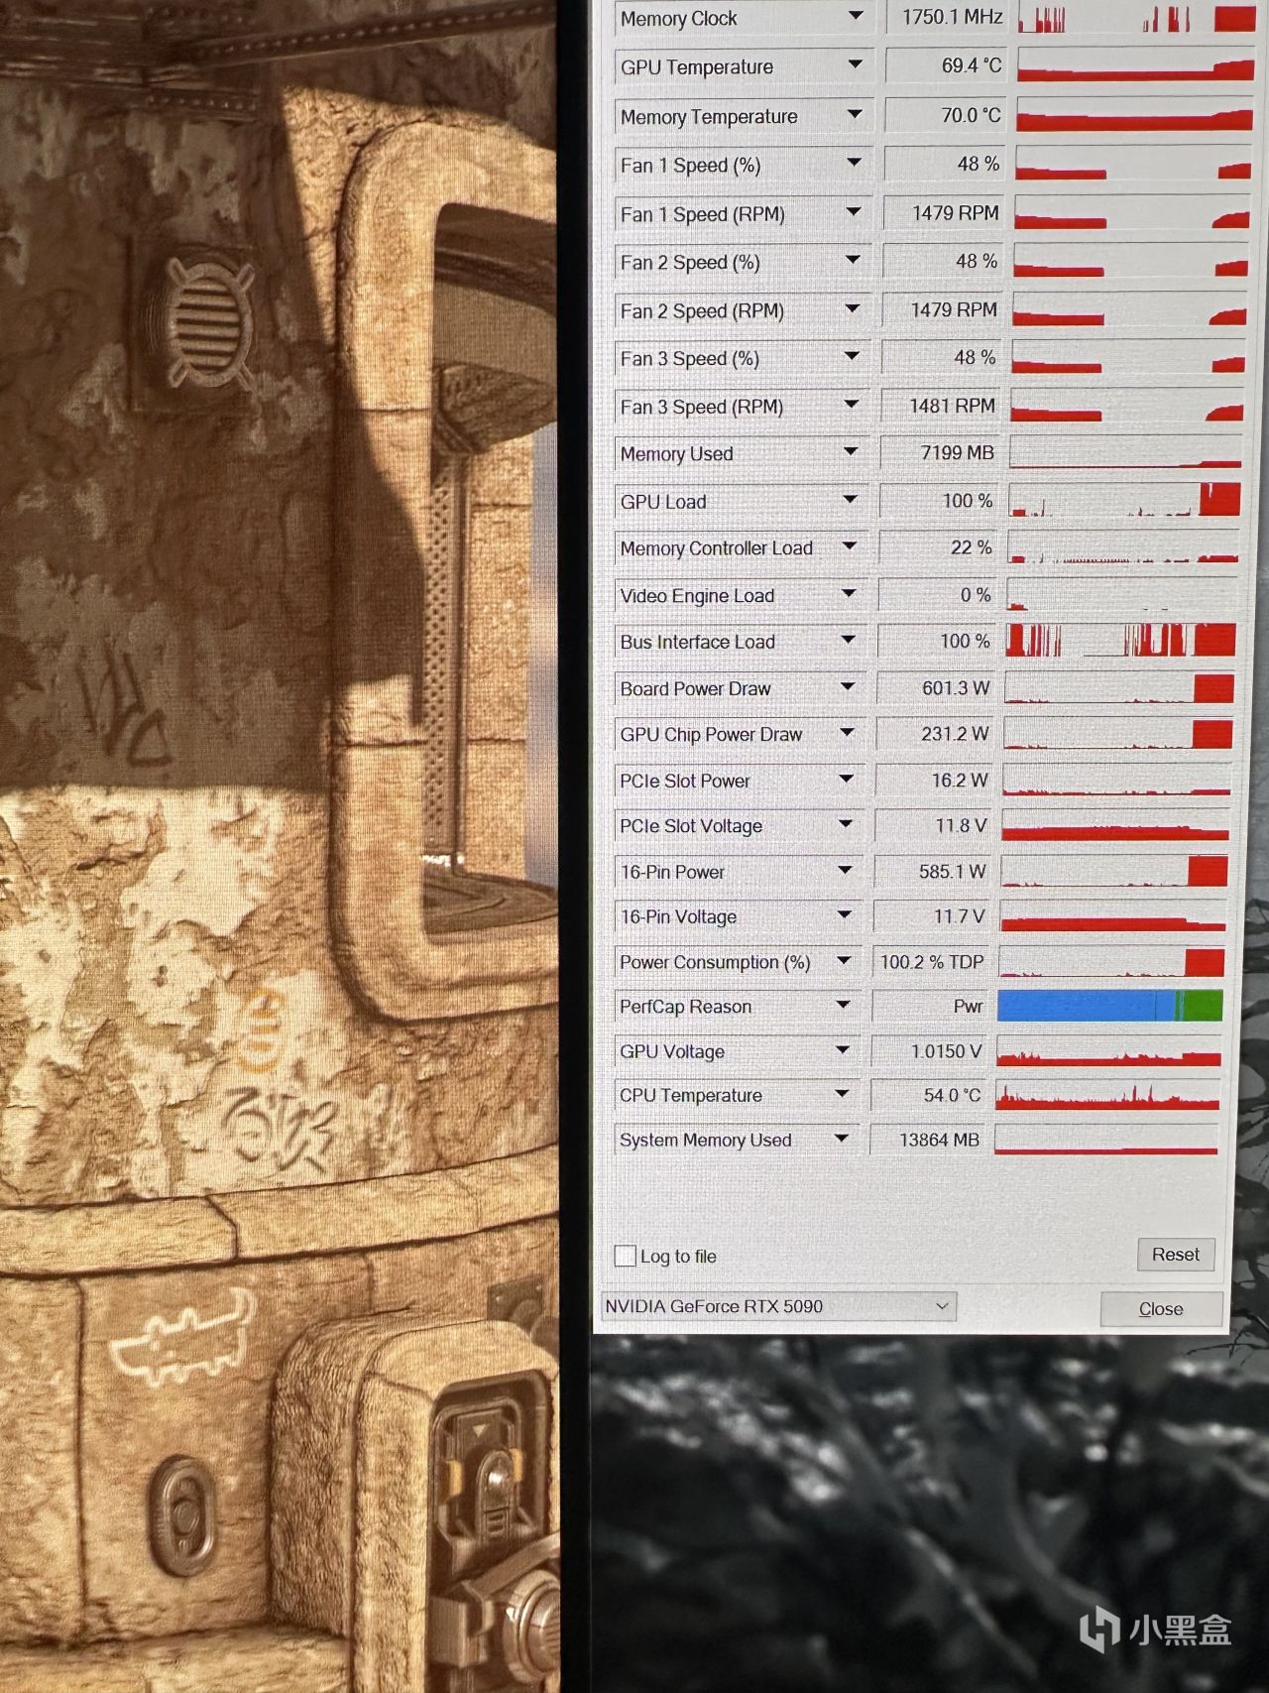Click the 231.2 W GPU Chip Power reading

pyautogui.click(x=934, y=733)
